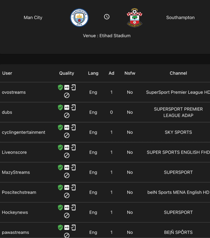Click the green verified shield for ovostreams
Screen dimensions: 210x238
(60, 88)
